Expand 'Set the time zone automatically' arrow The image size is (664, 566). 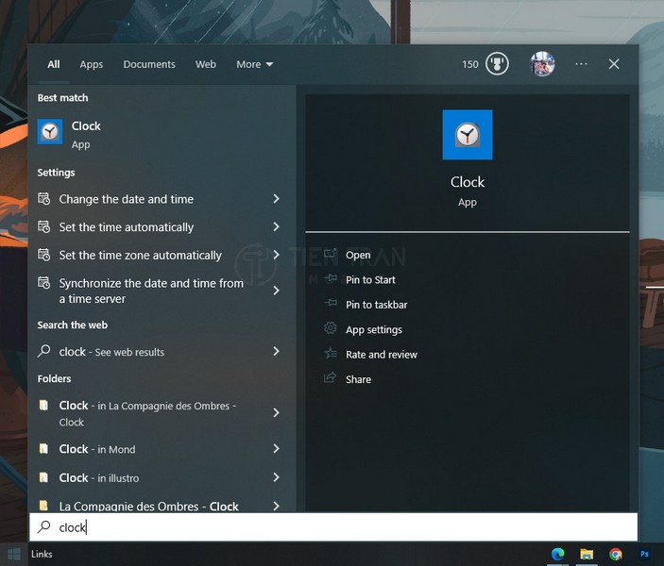[276, 255]
